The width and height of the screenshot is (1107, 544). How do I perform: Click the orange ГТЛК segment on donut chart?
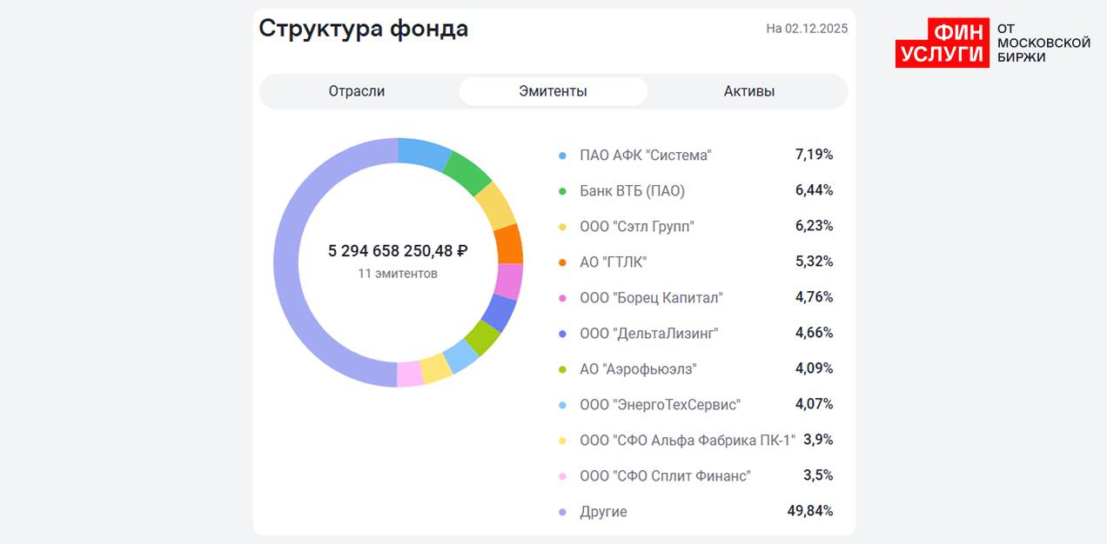[x=508, y=243]
